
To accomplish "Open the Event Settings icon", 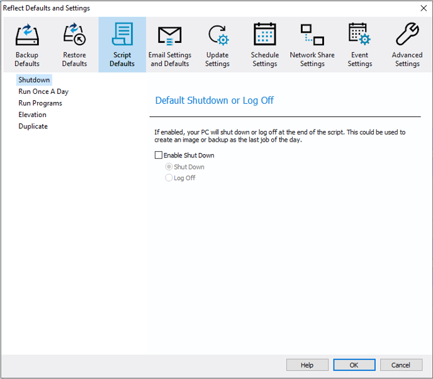I will pos(359,35).
